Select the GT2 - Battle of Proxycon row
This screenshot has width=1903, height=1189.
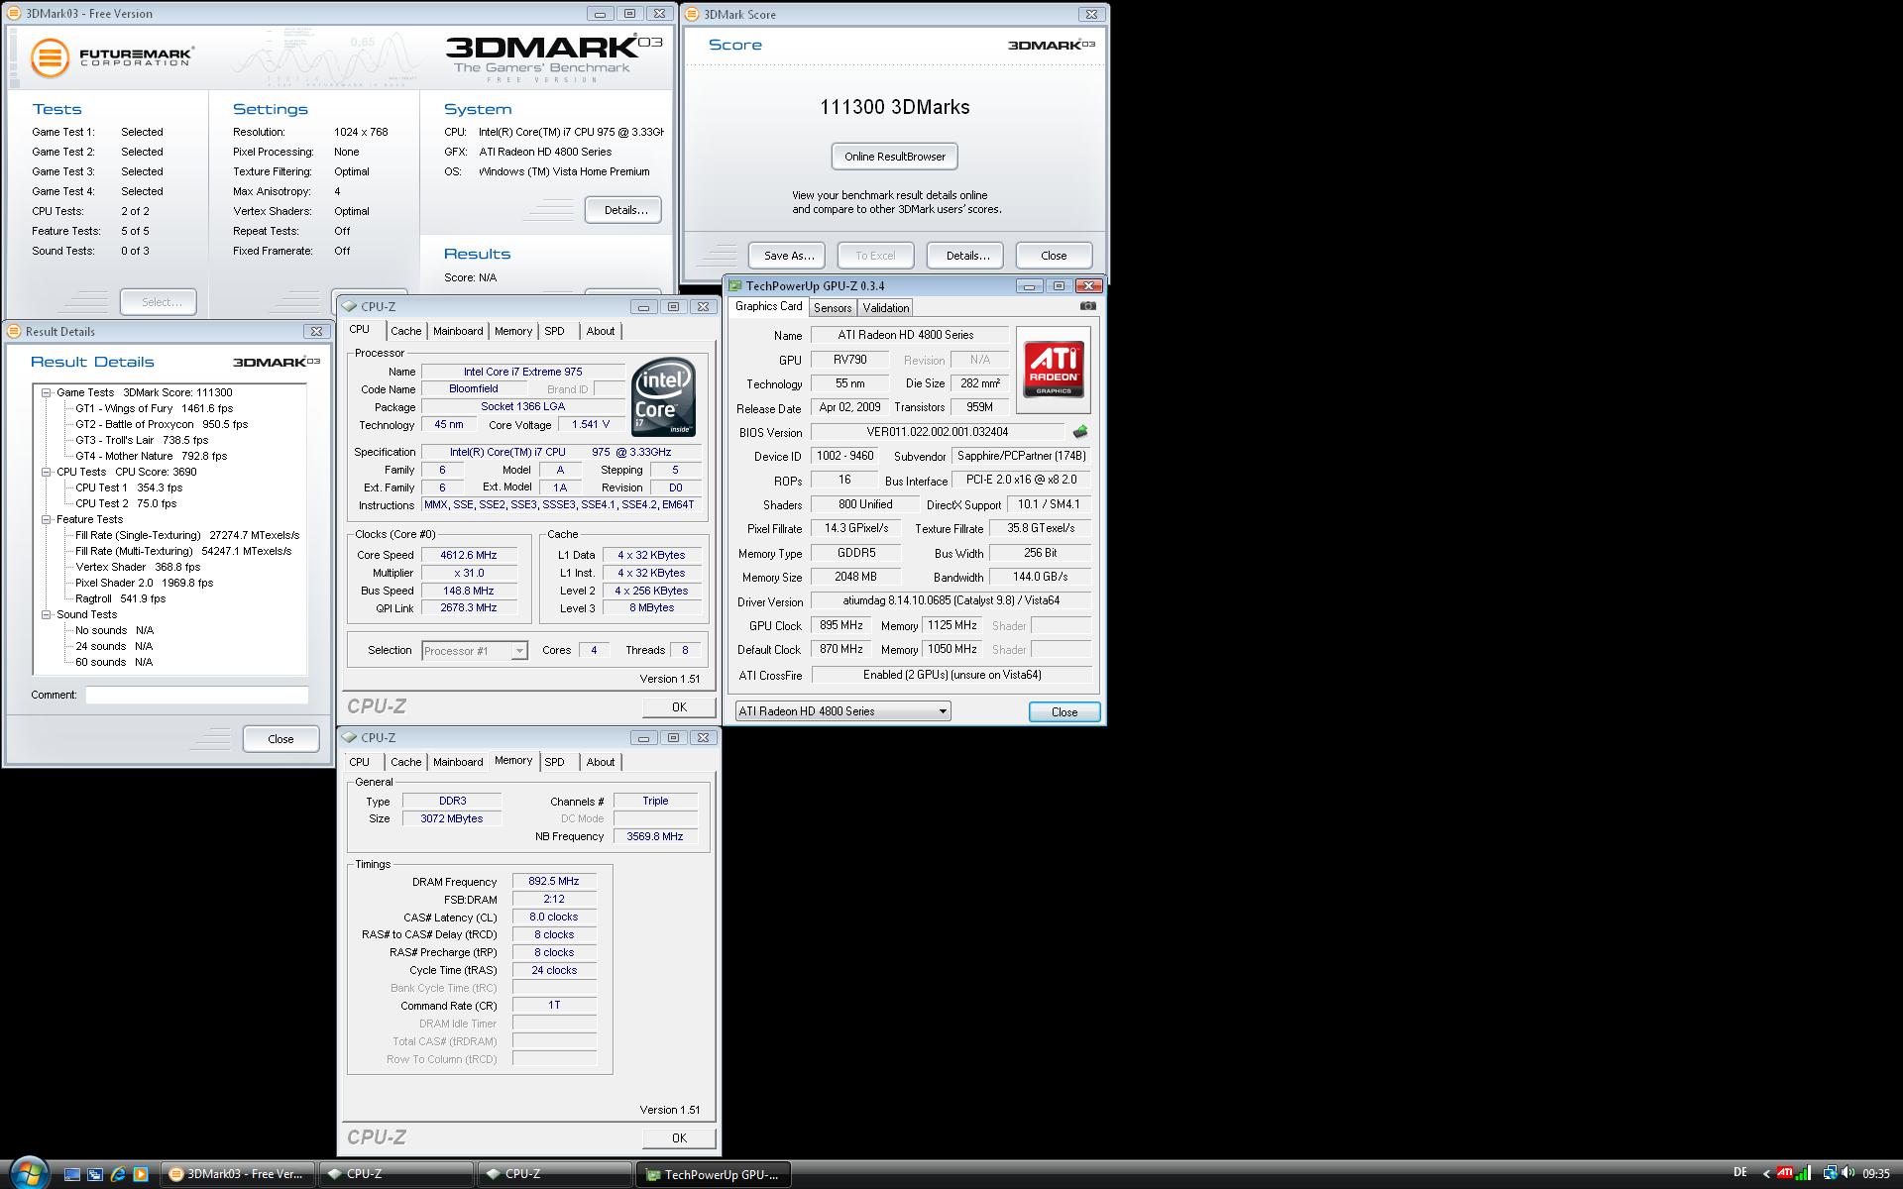162,424
